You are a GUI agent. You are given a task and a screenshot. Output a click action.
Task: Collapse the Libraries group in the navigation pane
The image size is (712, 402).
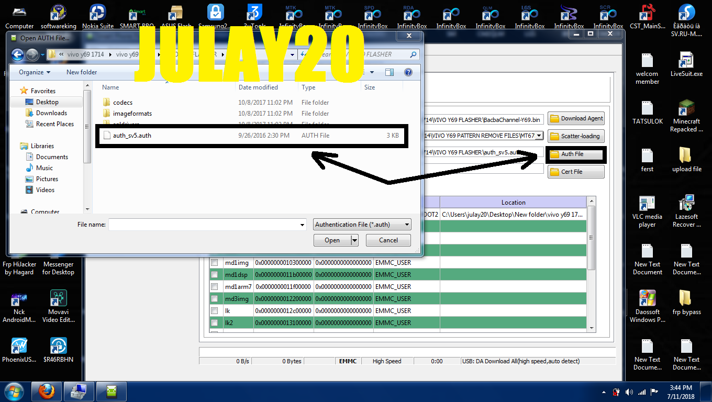[42, 146]
